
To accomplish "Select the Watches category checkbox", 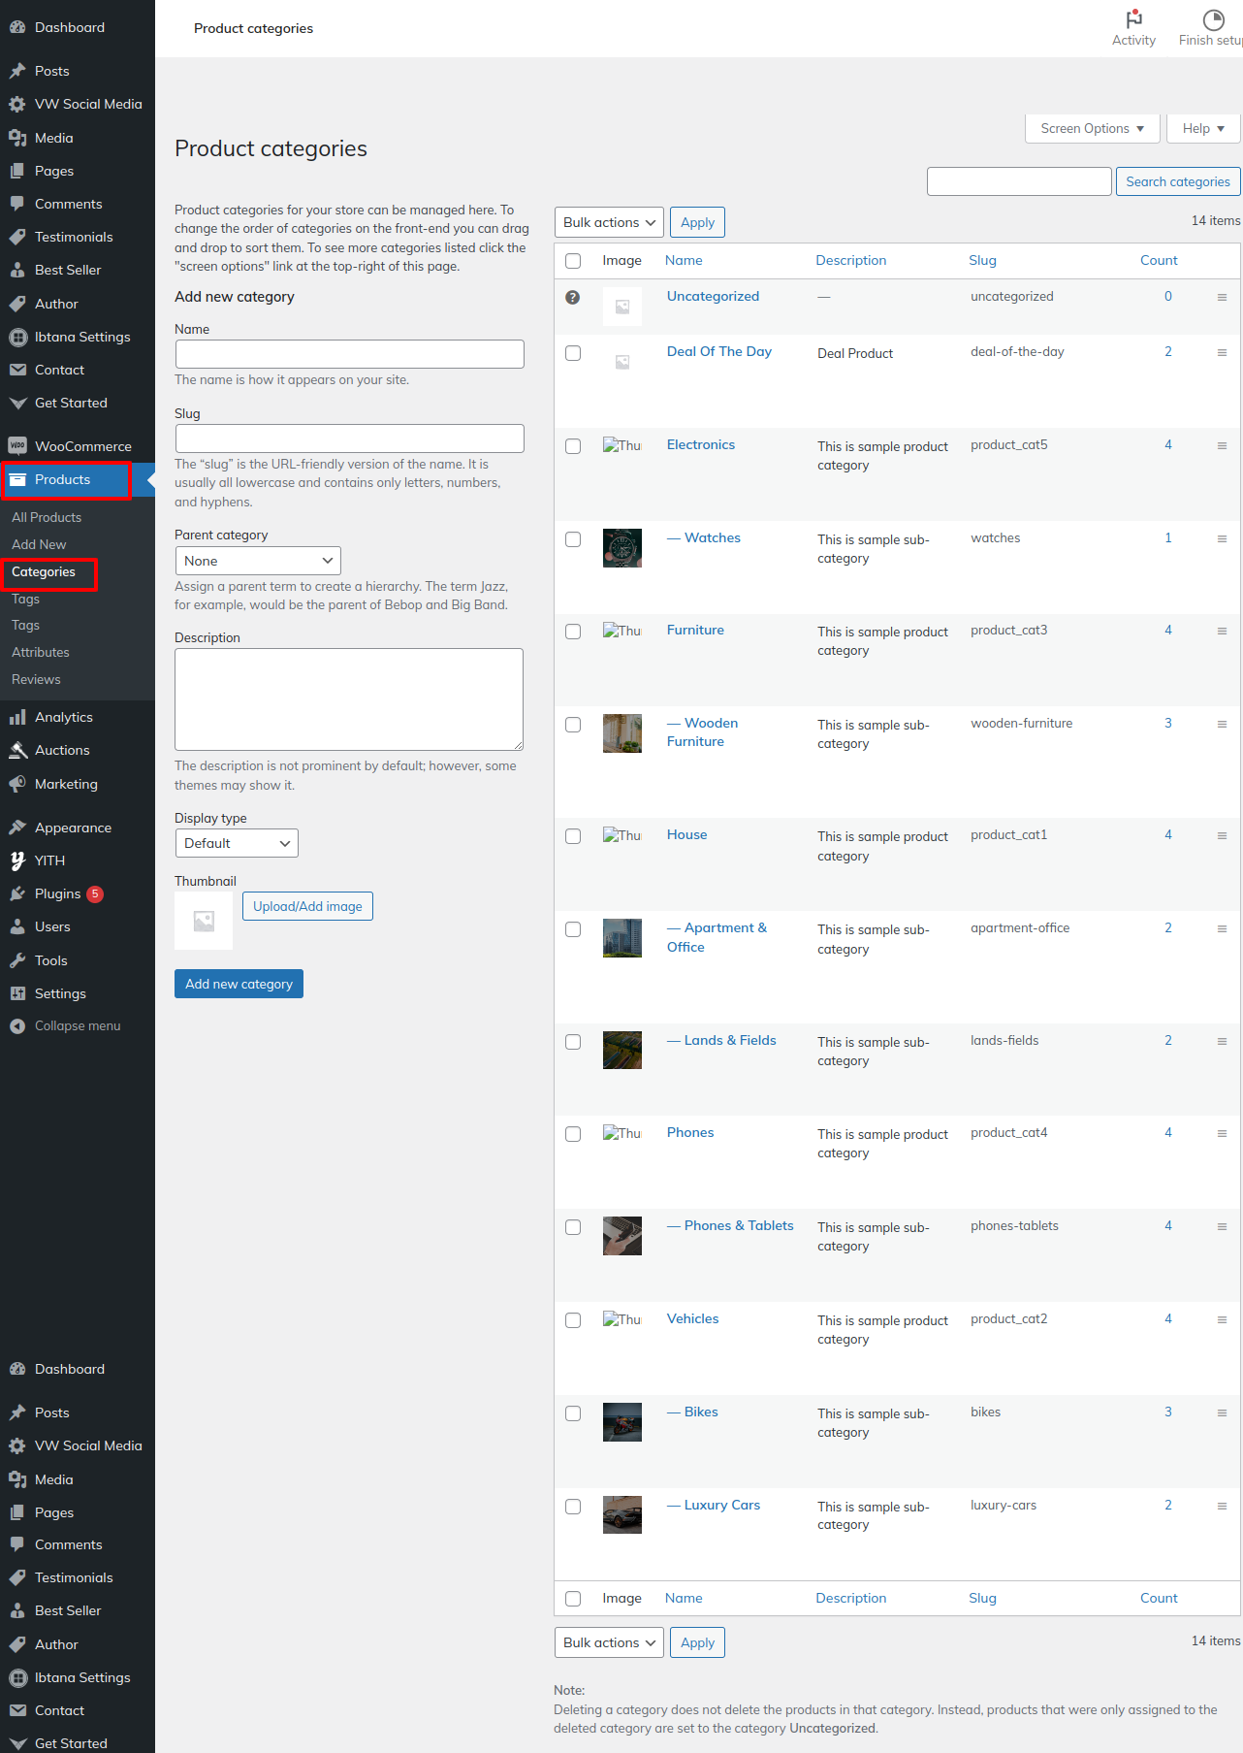I will click(x=573, y=539).
